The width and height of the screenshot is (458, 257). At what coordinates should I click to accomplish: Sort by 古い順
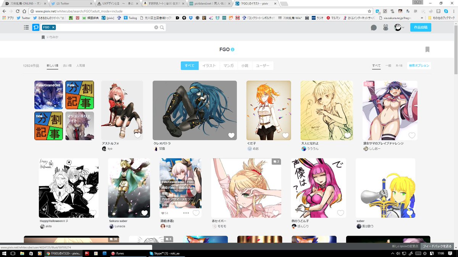click(x=67, y=66)
